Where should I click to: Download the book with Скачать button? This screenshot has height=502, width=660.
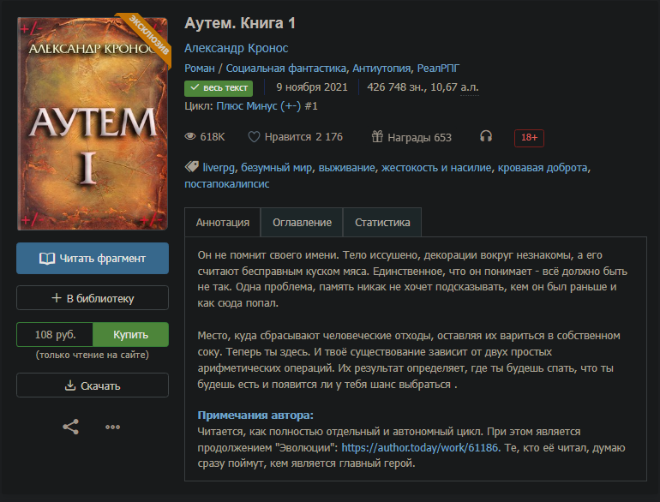pos(93,385)
